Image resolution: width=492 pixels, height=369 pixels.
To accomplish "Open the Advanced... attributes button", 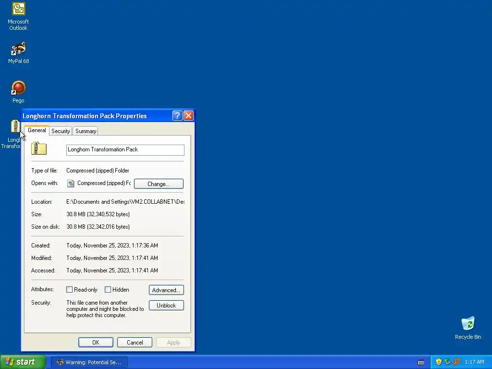I will (166, 290).
